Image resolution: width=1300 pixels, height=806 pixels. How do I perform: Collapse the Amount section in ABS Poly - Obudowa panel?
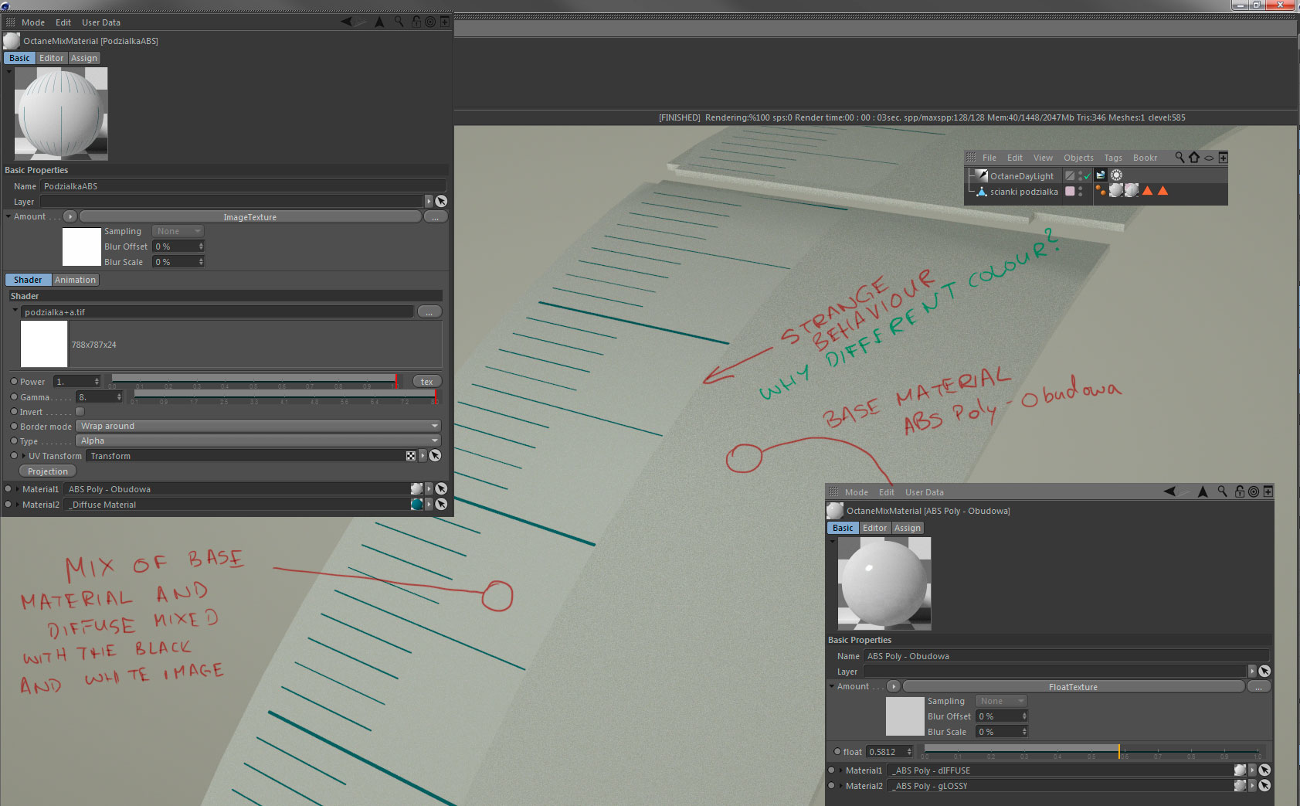click(x=831, y=686)
